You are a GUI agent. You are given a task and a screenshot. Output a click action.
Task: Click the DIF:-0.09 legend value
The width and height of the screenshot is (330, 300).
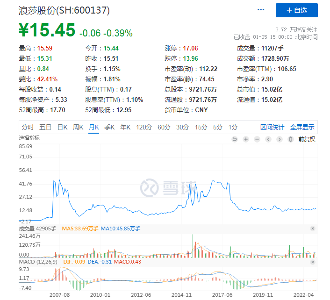(74, 262)
